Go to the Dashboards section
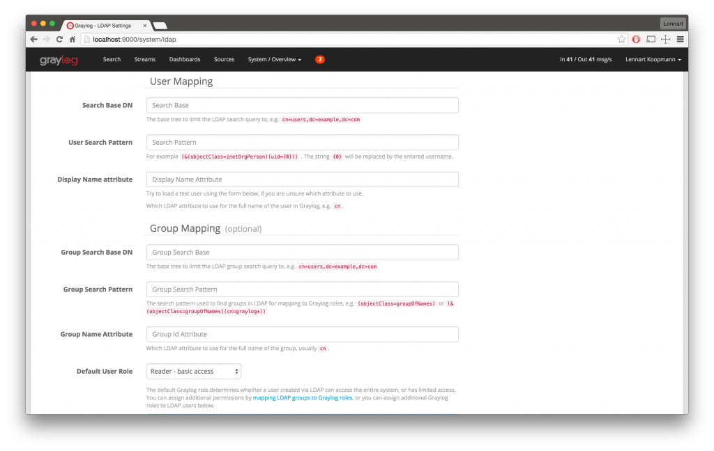The height and width of the screenshot is (451, 714). [x=185, y=60]
